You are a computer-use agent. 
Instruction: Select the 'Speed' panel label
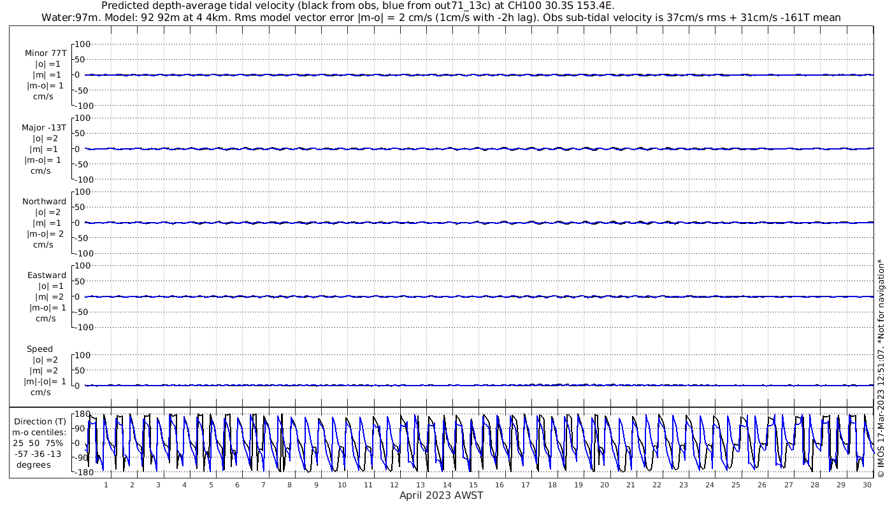coord(40,349)
